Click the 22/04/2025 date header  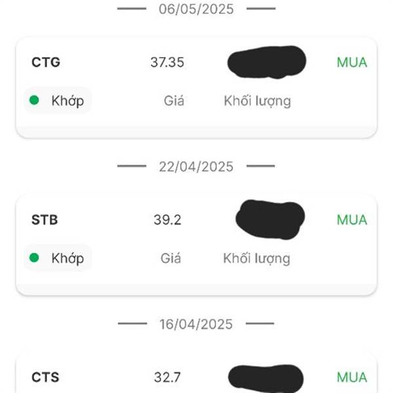[196, 166]
